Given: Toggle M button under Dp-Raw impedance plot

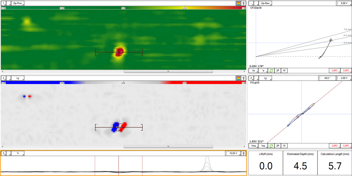Looking at the screenshot, I should point(284,70).
